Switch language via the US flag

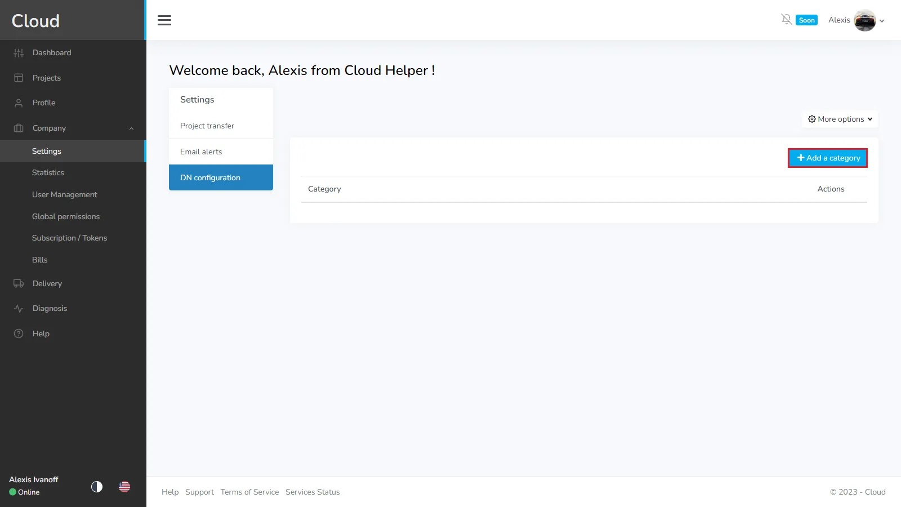point(124,487)
